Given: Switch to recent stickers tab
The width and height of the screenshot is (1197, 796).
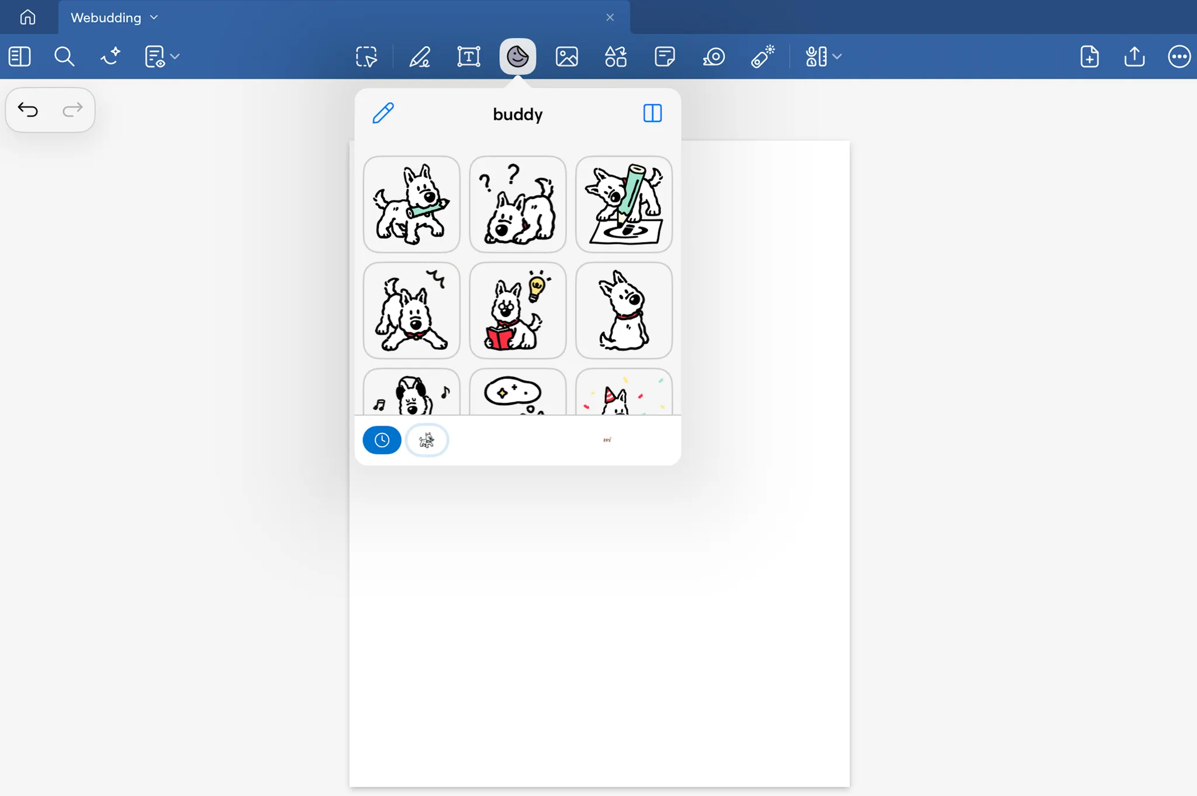Looking at the screenshot, I should (x=382, y=440).
